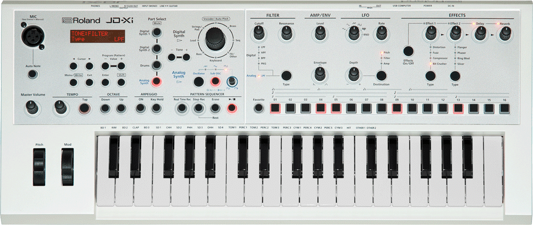Click the Tone minus button
Viewport: 533px width, 225px height.
[x=172, y=57]
